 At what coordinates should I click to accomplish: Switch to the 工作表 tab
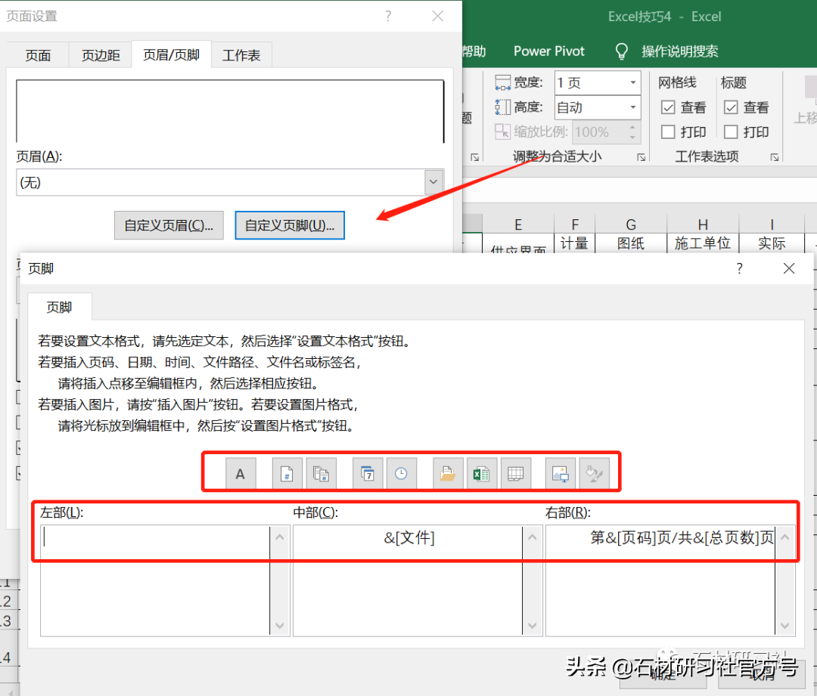pos(241,55)
